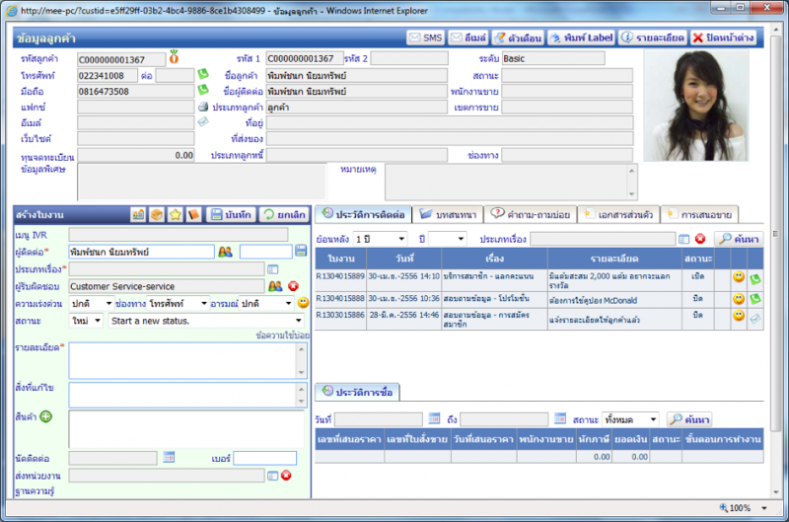Click red clear icon beside ส่งหน่วยงาน field
This screenshot has width=789, height=522.
click(286, 476)
